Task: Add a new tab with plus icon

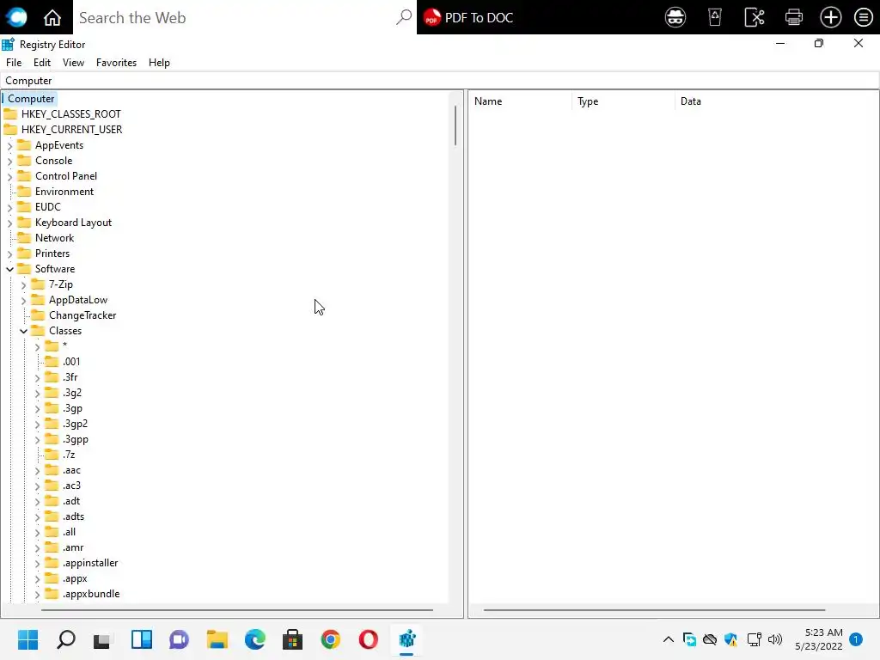Action: pyautogui.click(x=831, y=17)
